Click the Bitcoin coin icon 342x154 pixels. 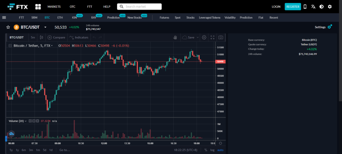pyautogui.click(x=16, y=27)
